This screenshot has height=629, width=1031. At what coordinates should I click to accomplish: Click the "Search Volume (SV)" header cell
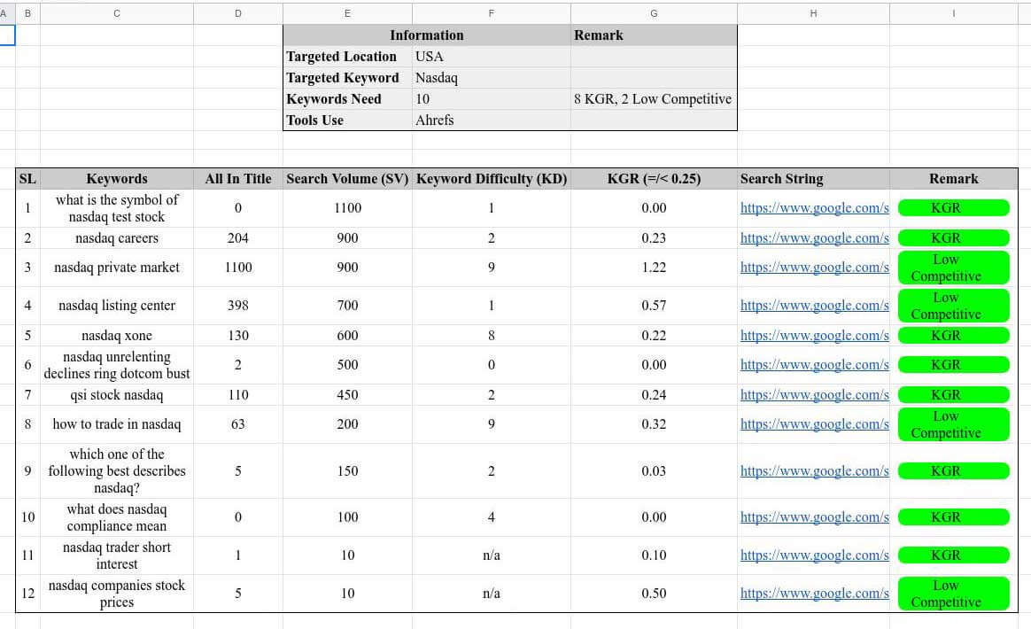coord(346,178)
